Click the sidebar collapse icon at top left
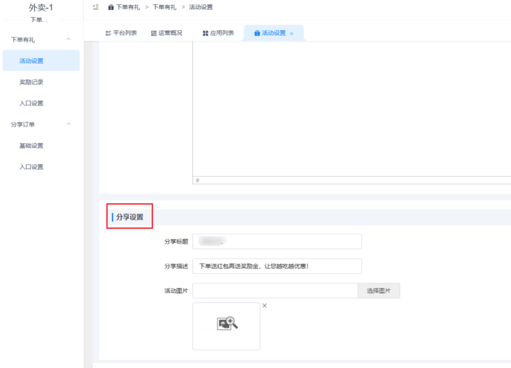The height and width of the screenshot is (368, 511). tap(94, 7)
